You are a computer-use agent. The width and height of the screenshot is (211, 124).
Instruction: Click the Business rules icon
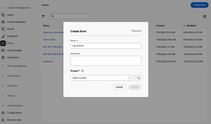3,120
